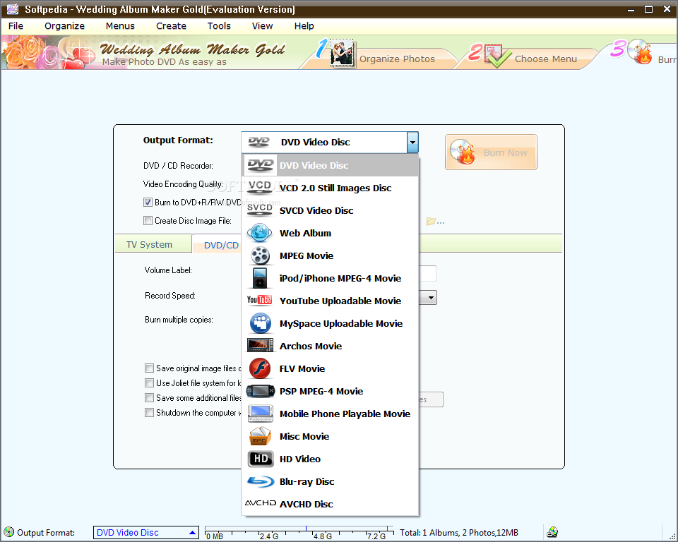This screenshot has height=542, width=678.
Task: Click the Flash FLV Movie icon
Action: click(260, 368)
